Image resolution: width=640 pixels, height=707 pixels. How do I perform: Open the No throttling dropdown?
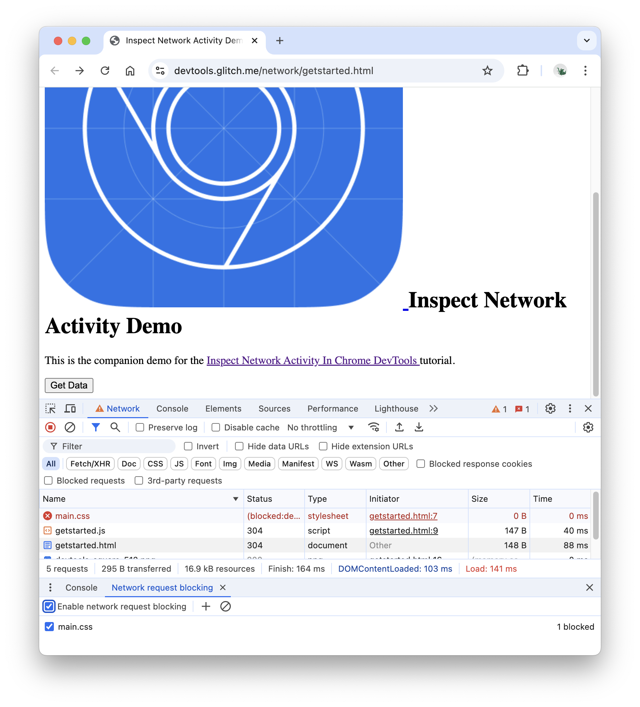click(x=320, y=428)
